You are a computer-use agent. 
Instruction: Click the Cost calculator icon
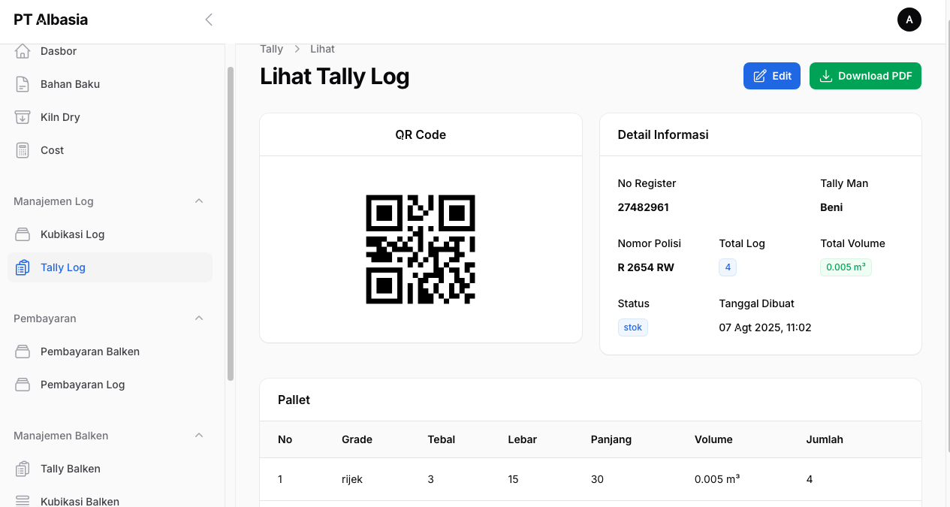pos(23,150)
